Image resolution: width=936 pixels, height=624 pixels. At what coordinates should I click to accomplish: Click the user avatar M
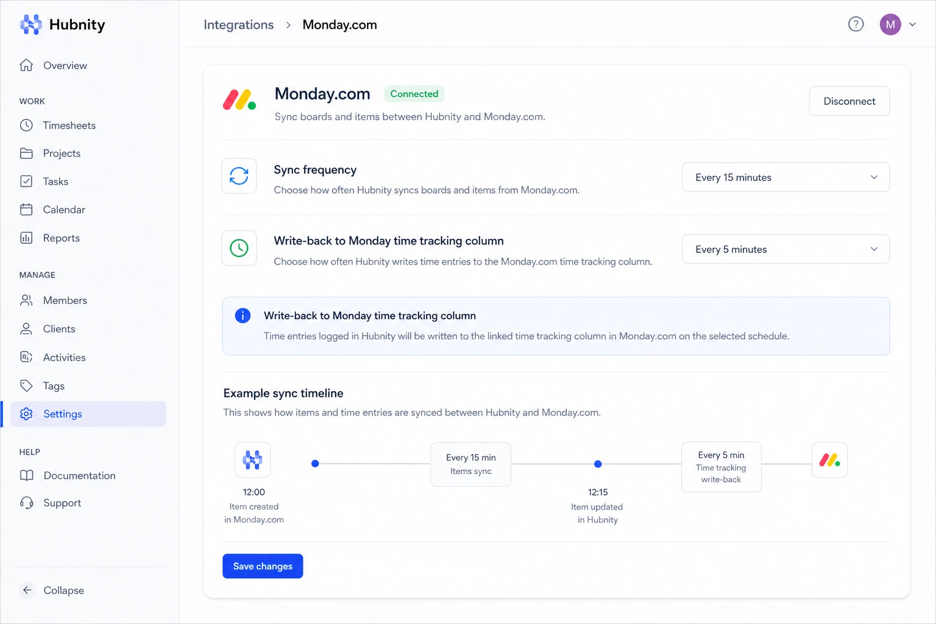pos(890,24)
